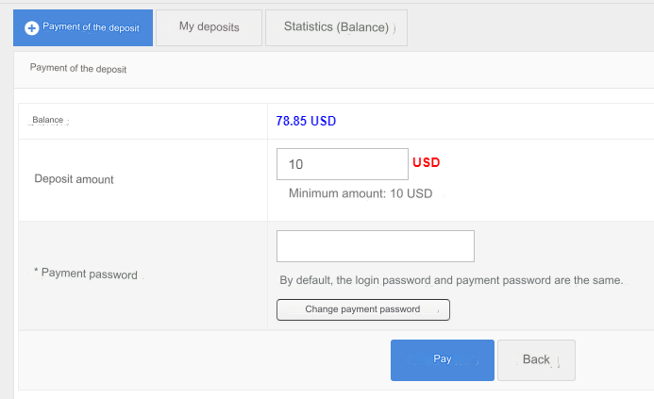
Task: Click the 78.85 USD balance value
Action: (x=306, y=121)
